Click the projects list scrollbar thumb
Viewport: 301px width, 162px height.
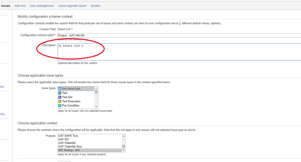[123, 147]
